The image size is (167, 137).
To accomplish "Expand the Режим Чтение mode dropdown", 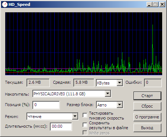I will point(75,117).
